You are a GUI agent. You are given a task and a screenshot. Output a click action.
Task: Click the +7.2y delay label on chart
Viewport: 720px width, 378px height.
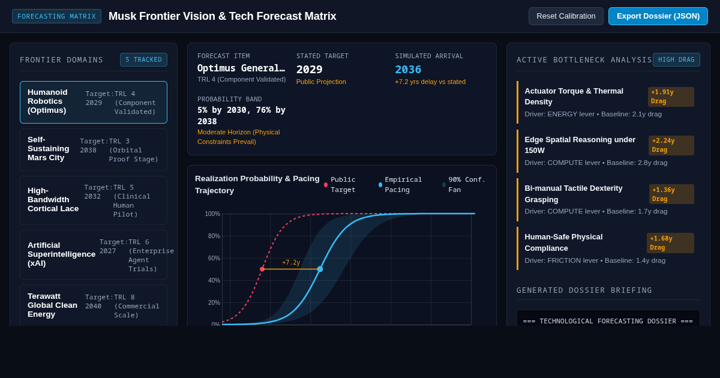pyautogui.click(x=291, y=262)
